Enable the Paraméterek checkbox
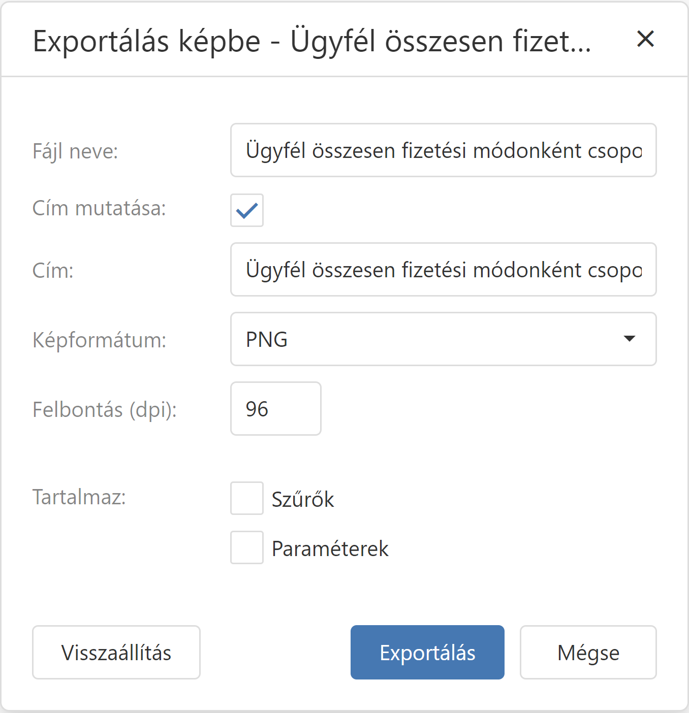Screen dimensions: 689x713 (247, 547)
